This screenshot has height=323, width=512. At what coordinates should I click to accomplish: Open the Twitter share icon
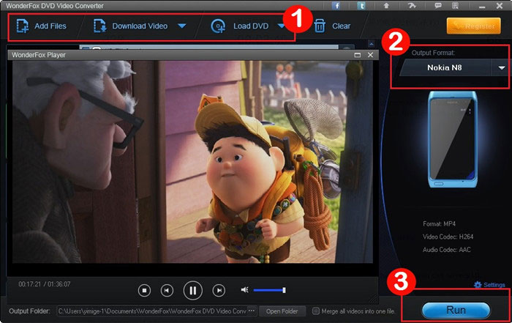(x=361, y=6)
